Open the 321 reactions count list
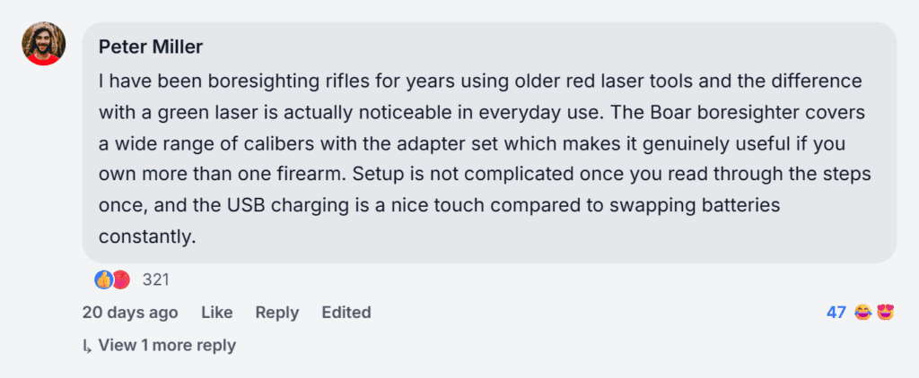 (156, 279)
